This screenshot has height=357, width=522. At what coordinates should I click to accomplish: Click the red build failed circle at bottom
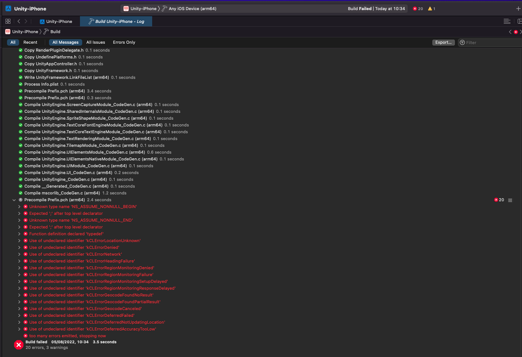click(18, 345)
